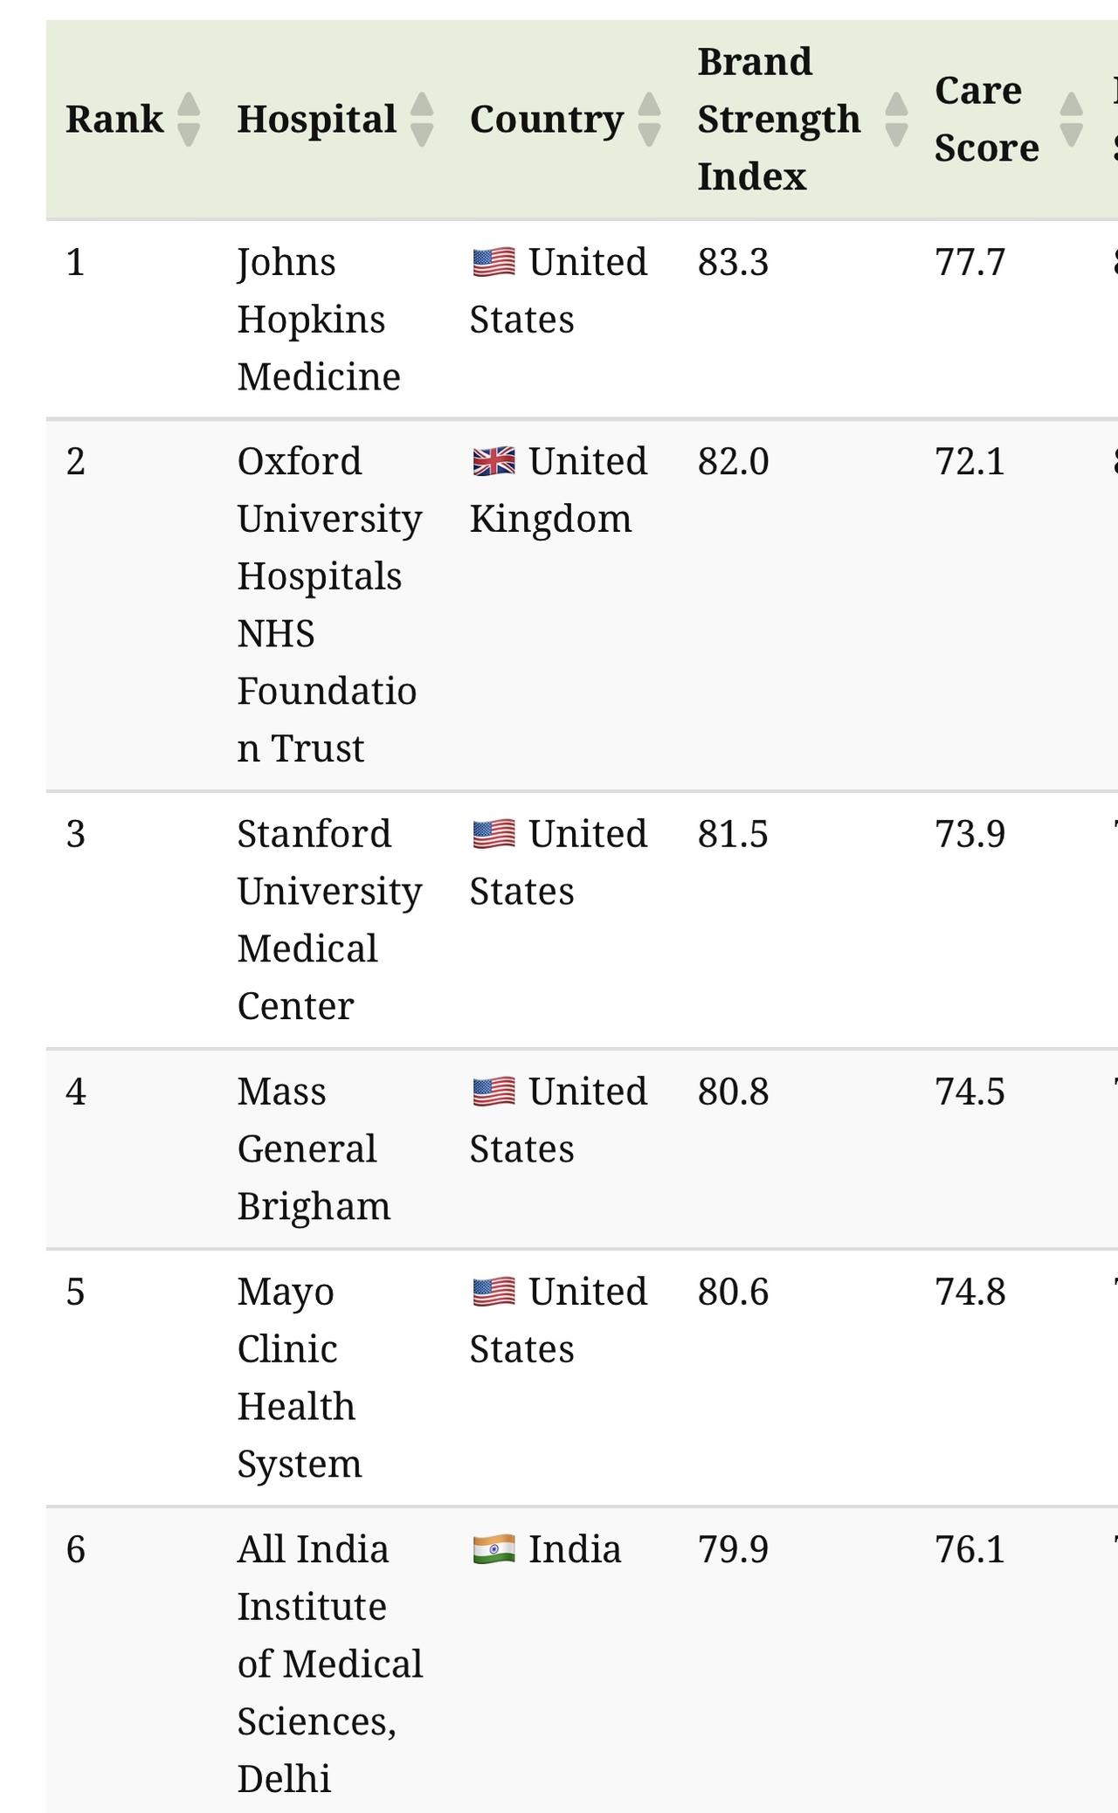Click the India flag icon
The width and height of the screenshot is (1118, 1813).
click(x=493, y=1549)
